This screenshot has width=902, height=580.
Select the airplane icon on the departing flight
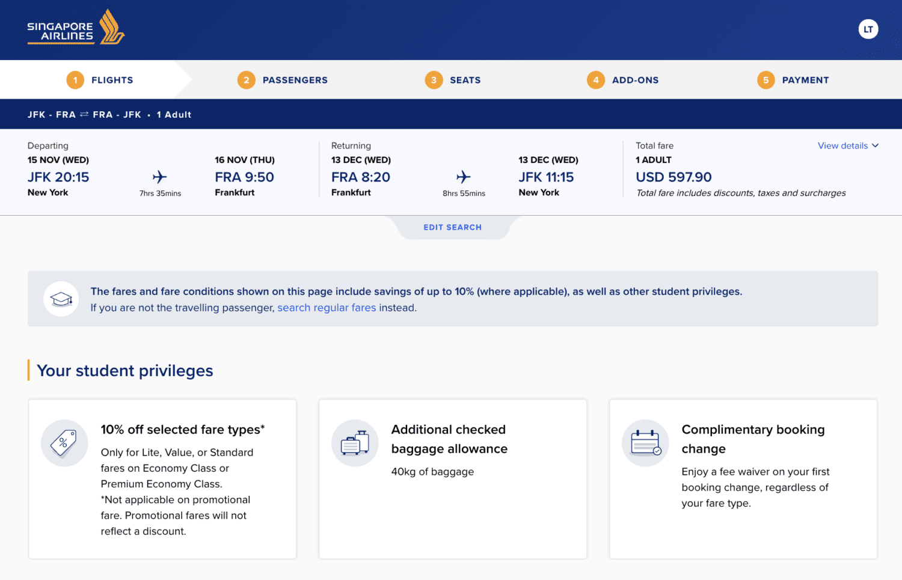pos(159,176)
